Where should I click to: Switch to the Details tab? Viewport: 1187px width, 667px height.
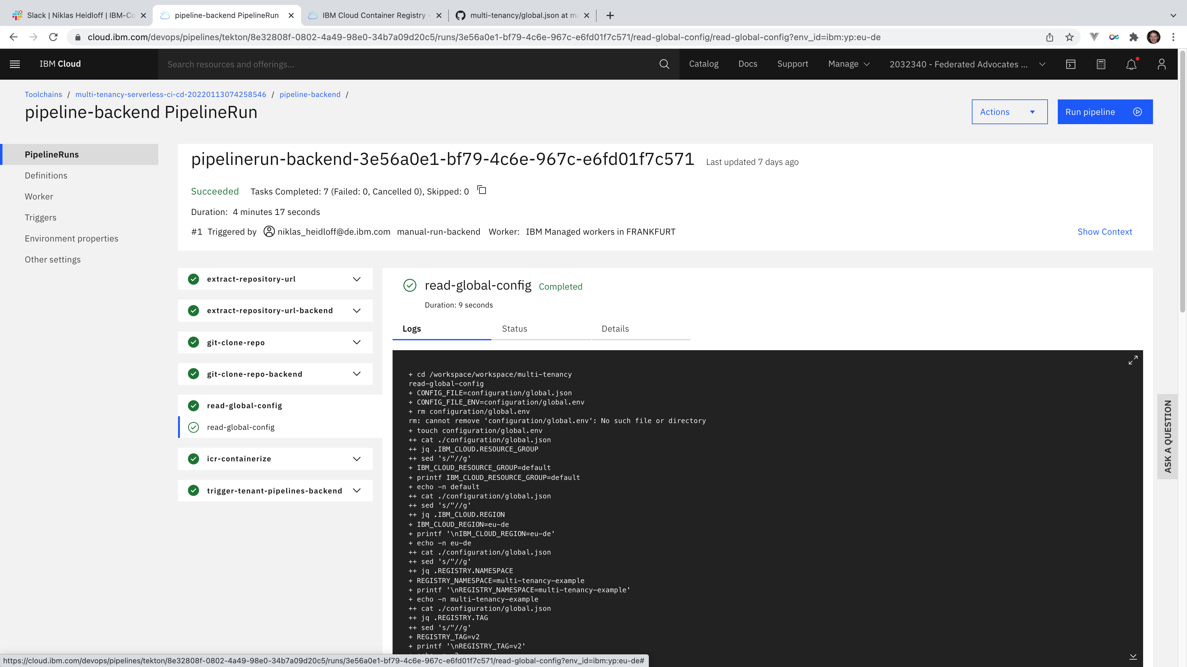(615, 329)
